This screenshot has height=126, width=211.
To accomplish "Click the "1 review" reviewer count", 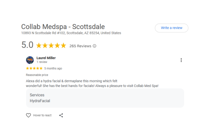I will [42, 62].
